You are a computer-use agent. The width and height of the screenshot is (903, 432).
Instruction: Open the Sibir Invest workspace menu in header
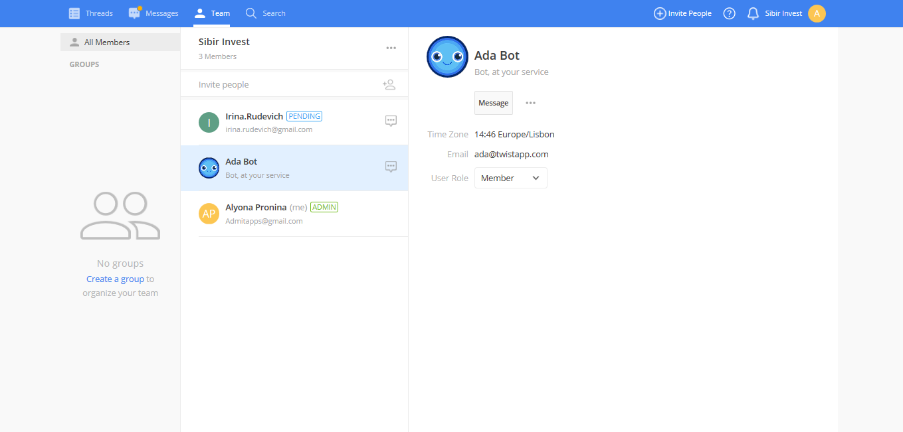pyautogui.click(x=783, y=13)
